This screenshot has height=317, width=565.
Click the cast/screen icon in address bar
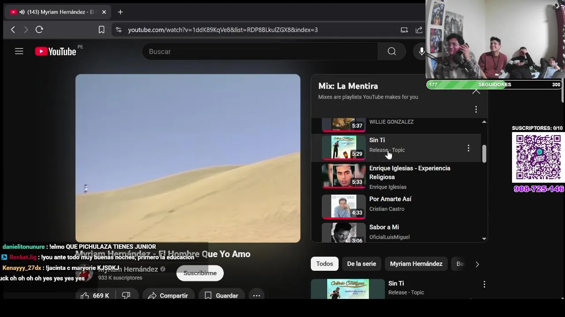coord(404,30)
